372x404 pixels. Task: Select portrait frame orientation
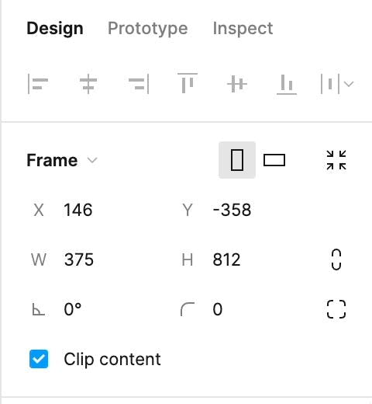tap(237, 160)
